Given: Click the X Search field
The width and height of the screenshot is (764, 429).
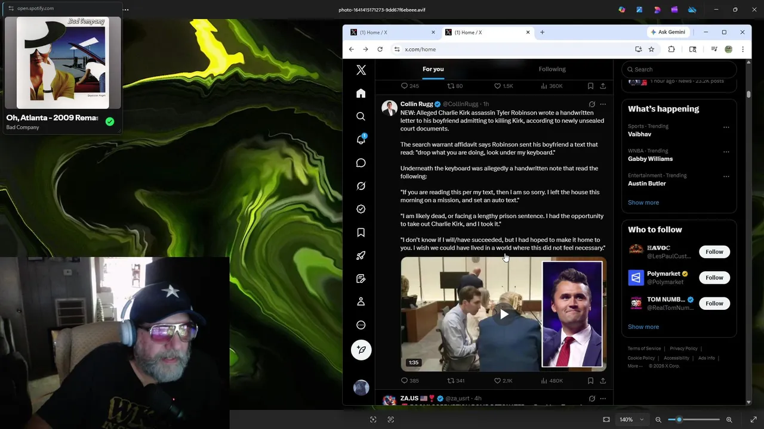Looking at the screenshot, I should pos(679,69).
